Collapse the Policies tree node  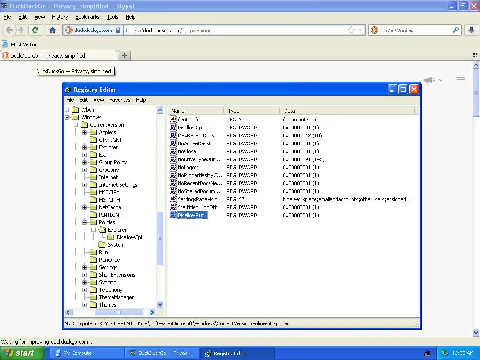point(84,222)
